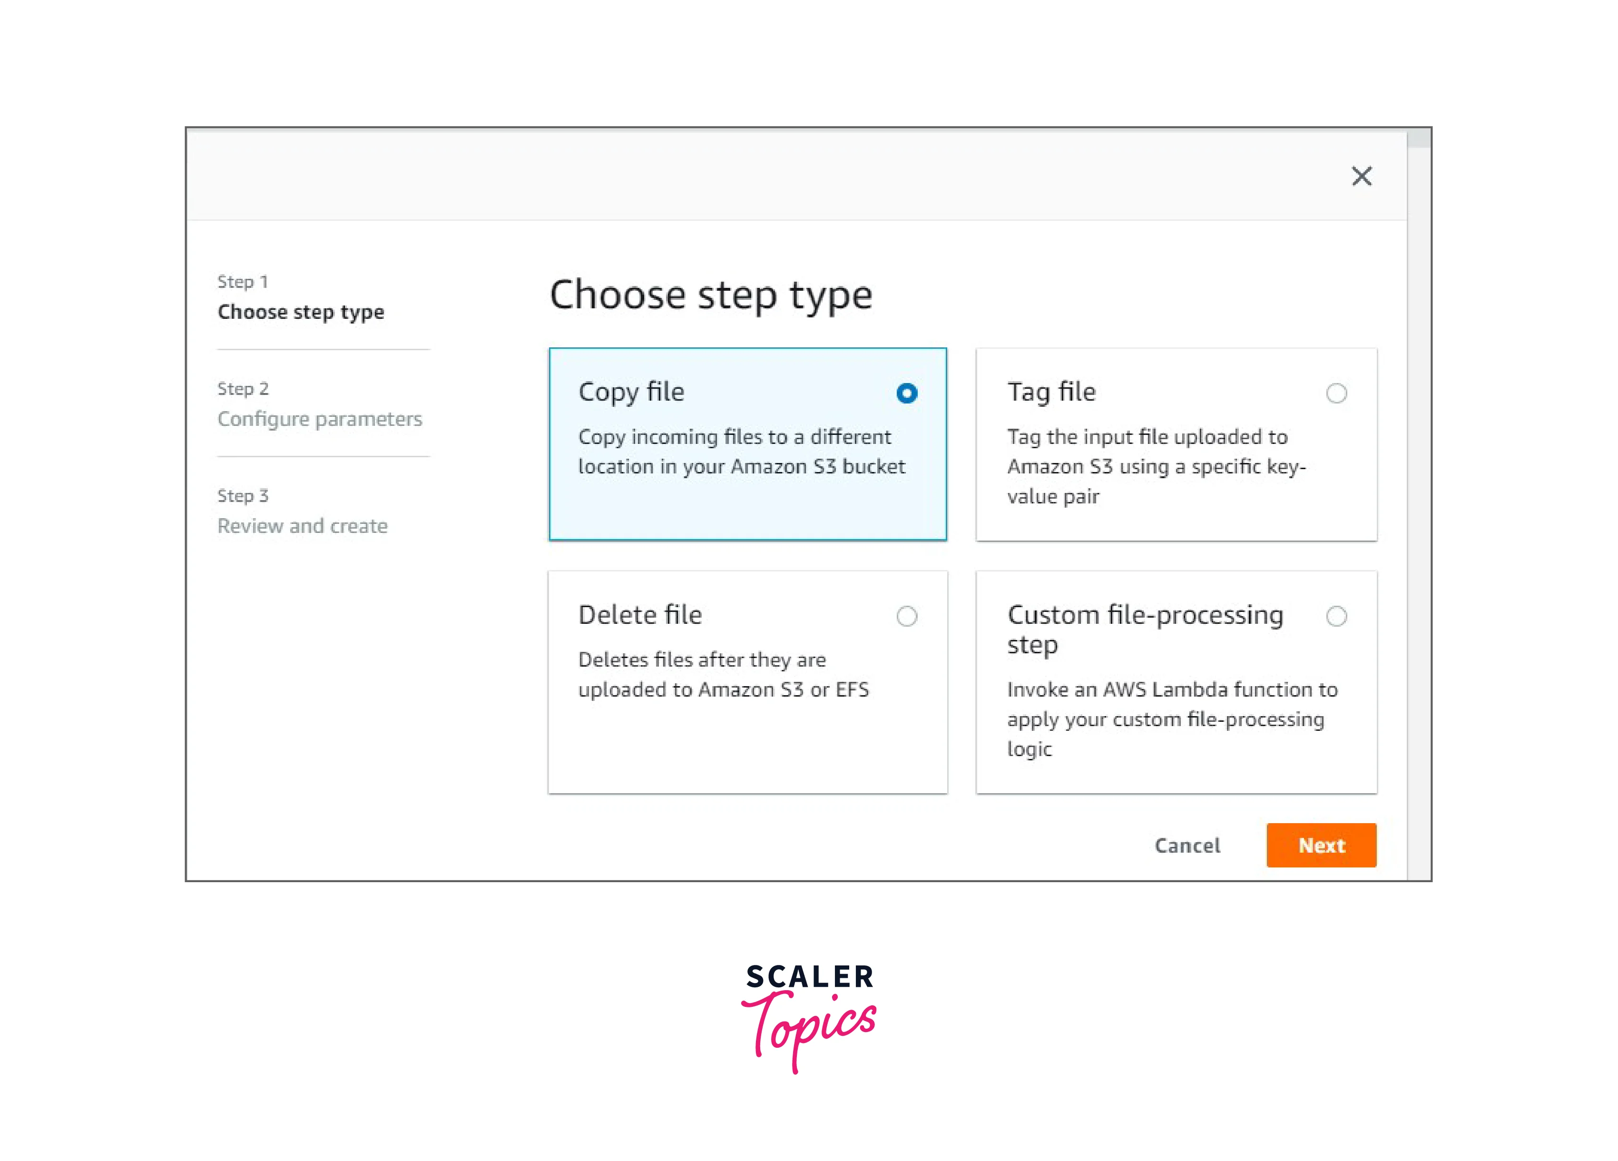Click the Copy file card title

pyautogui.click(x=631, y=392)
